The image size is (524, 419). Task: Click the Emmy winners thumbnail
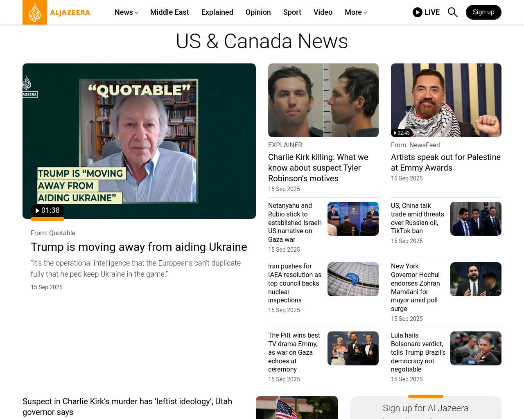point(353,348)
